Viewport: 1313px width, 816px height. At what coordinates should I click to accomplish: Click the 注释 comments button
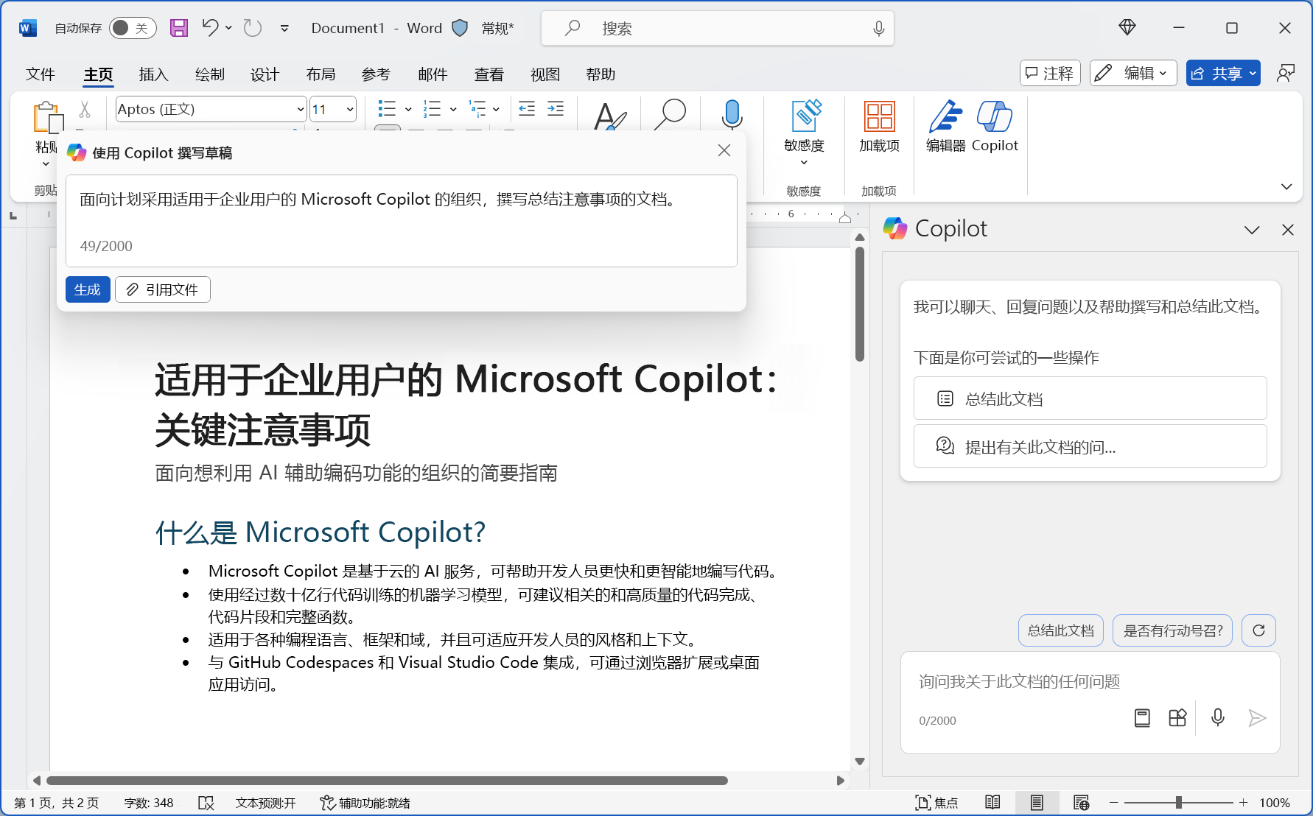pyautogui.click(x=1050, y=73)
